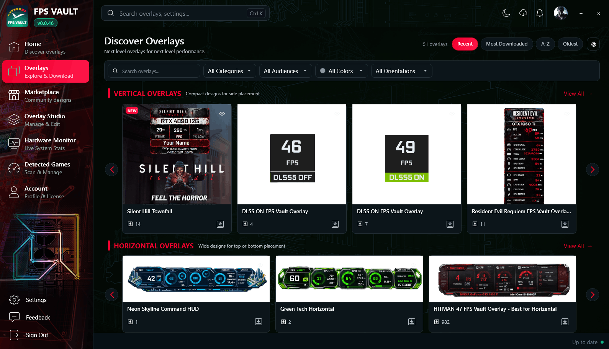Open the cloud download icon in header
The image size is (609, 349).
pos(523,13)
